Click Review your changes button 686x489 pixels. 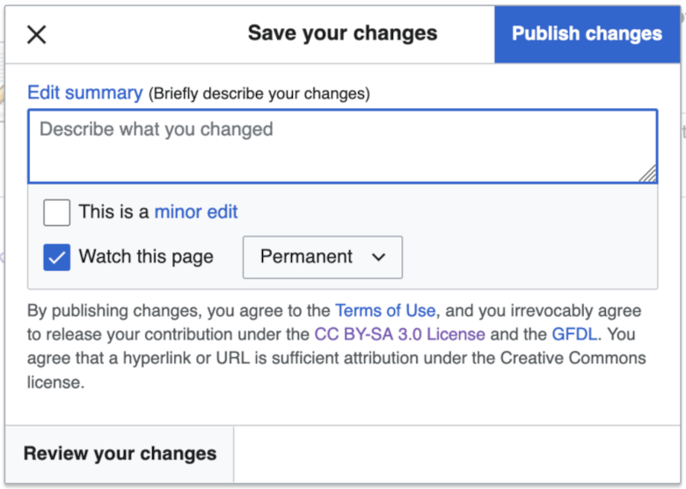click(120, 454)
